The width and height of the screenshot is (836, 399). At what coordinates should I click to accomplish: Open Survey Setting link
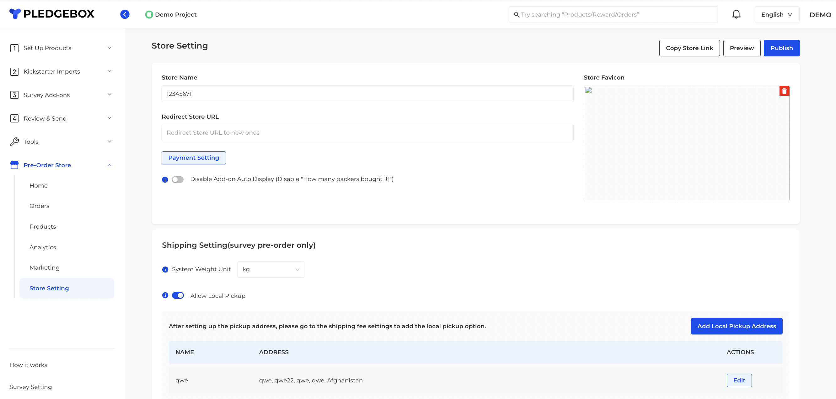(30, 387)
